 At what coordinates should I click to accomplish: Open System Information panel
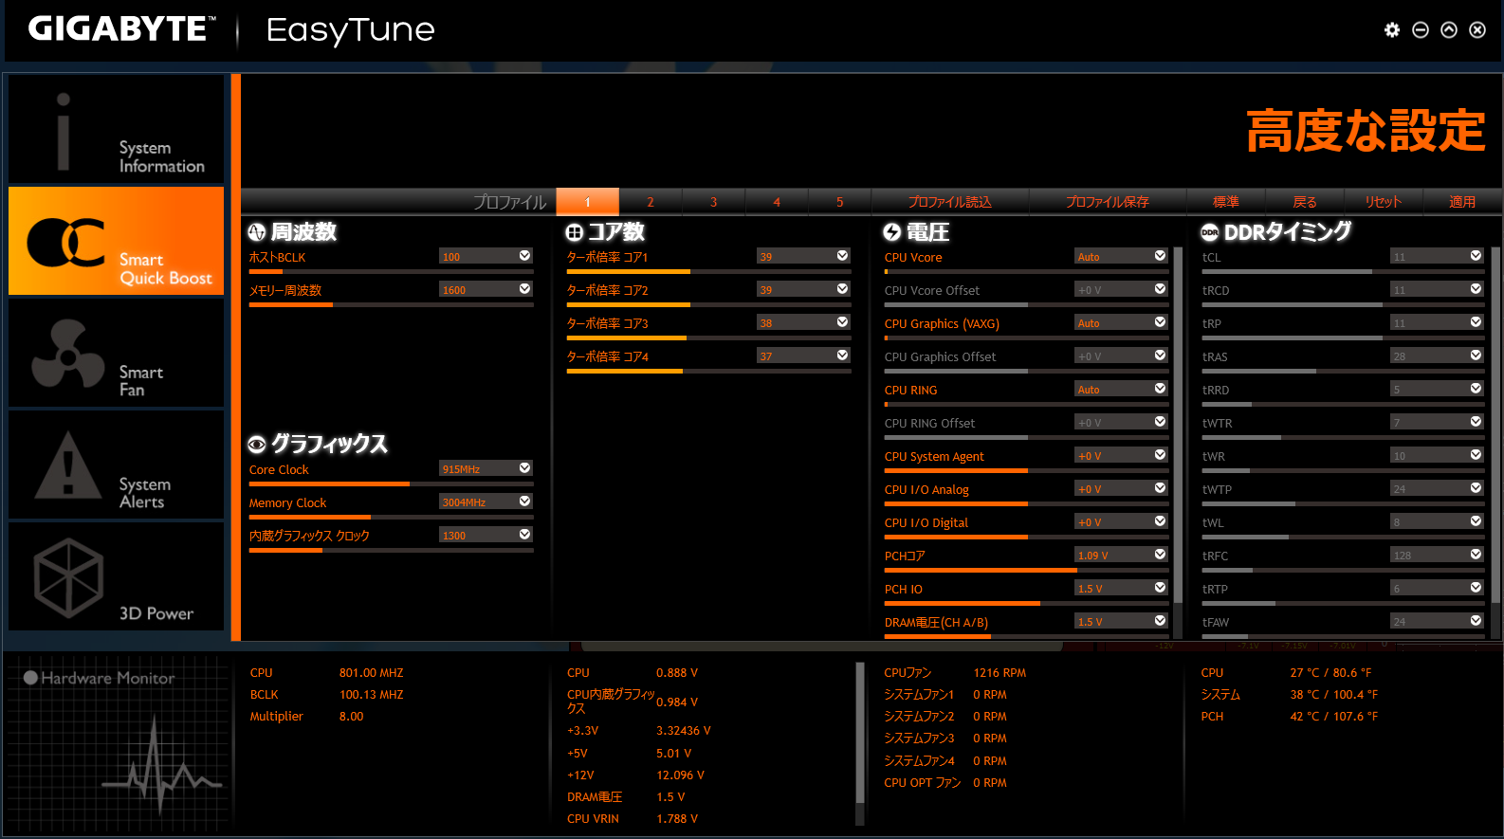click(x=116, y=129)
